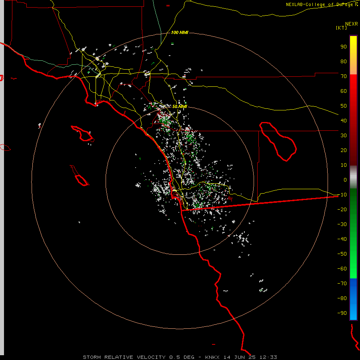
Task: Click the Santa Catalina Island outline
Action: [x=82, y=133]
